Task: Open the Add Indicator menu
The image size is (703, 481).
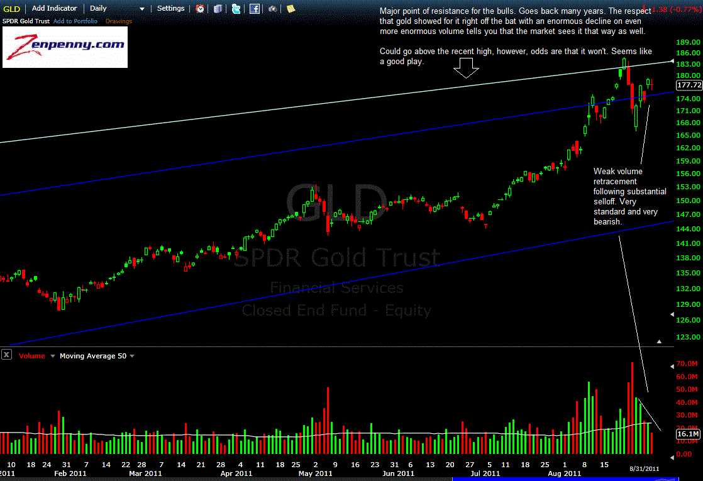Action: point(54,9)
